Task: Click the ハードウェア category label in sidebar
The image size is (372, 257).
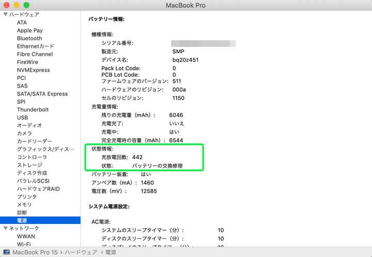Action: click(24, 14)
